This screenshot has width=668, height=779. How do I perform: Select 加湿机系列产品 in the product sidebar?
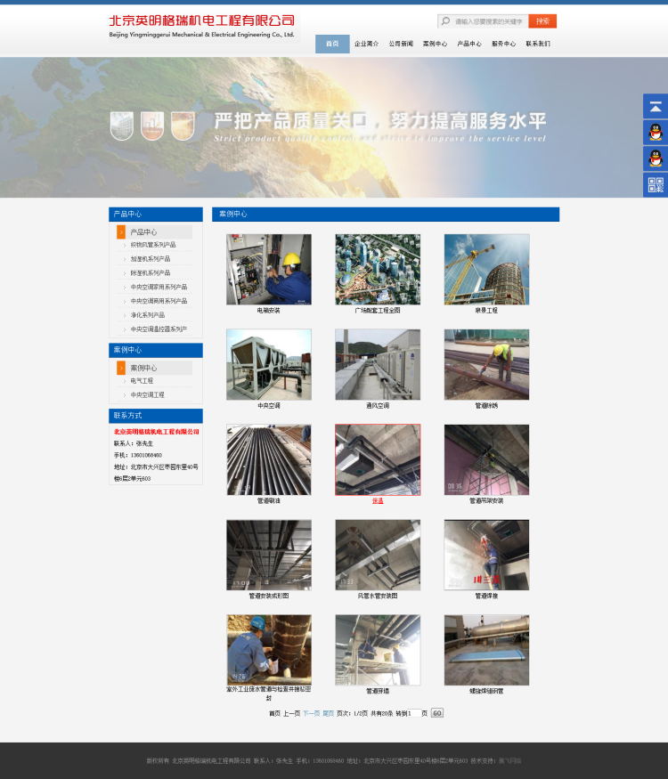tap(150, 259)
